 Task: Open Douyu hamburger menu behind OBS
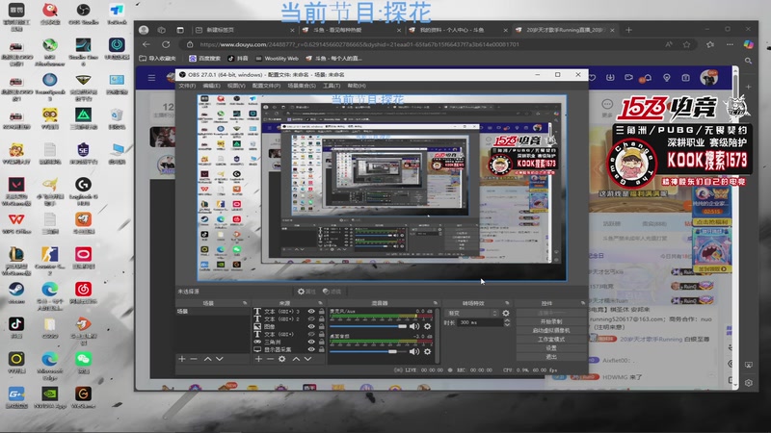pos(152,78)
